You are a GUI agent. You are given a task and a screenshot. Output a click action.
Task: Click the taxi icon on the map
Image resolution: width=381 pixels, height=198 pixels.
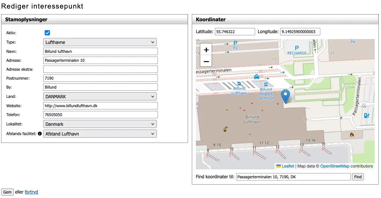coord(257,77)
